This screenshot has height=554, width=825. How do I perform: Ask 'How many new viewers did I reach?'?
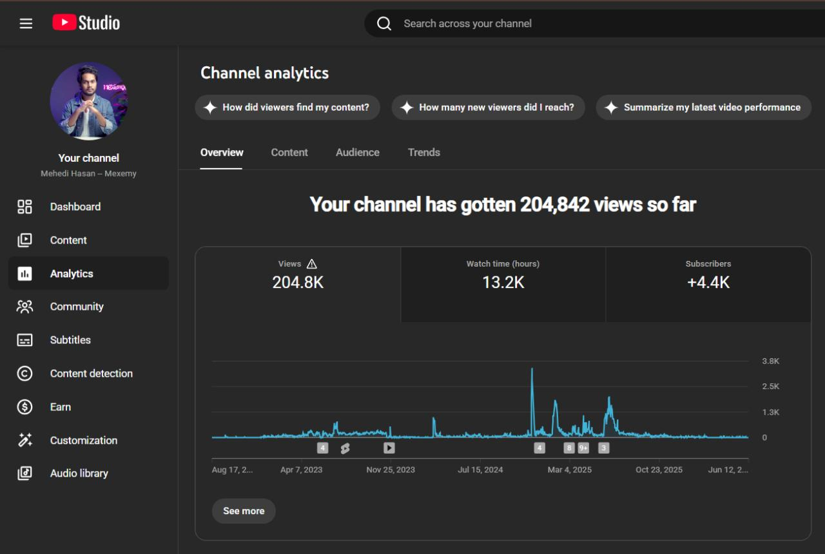(489, 108)
